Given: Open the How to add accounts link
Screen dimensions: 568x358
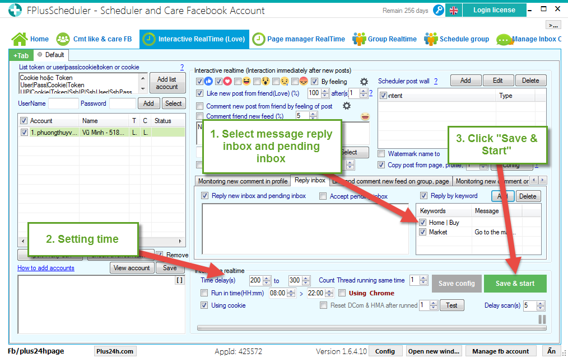Looking at the screenshot, I should pyautogui.click(x=46, y=268).
